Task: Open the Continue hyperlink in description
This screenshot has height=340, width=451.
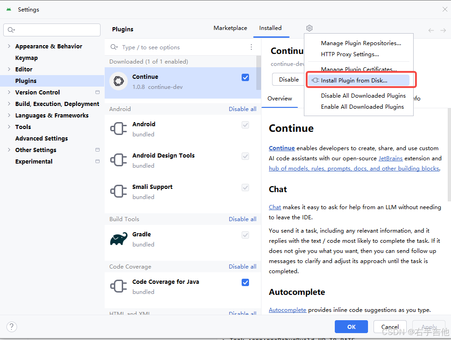Action: point(282,148)
